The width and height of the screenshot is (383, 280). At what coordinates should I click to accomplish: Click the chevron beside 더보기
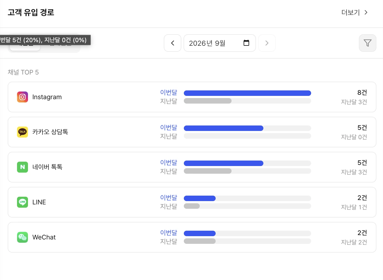(366, 12)
